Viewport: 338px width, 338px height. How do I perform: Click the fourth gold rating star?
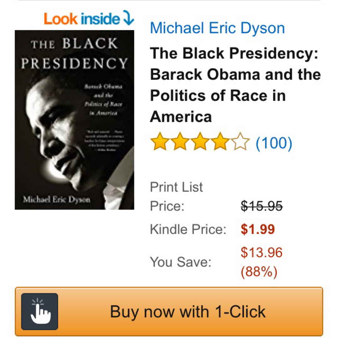pos(220,142)
